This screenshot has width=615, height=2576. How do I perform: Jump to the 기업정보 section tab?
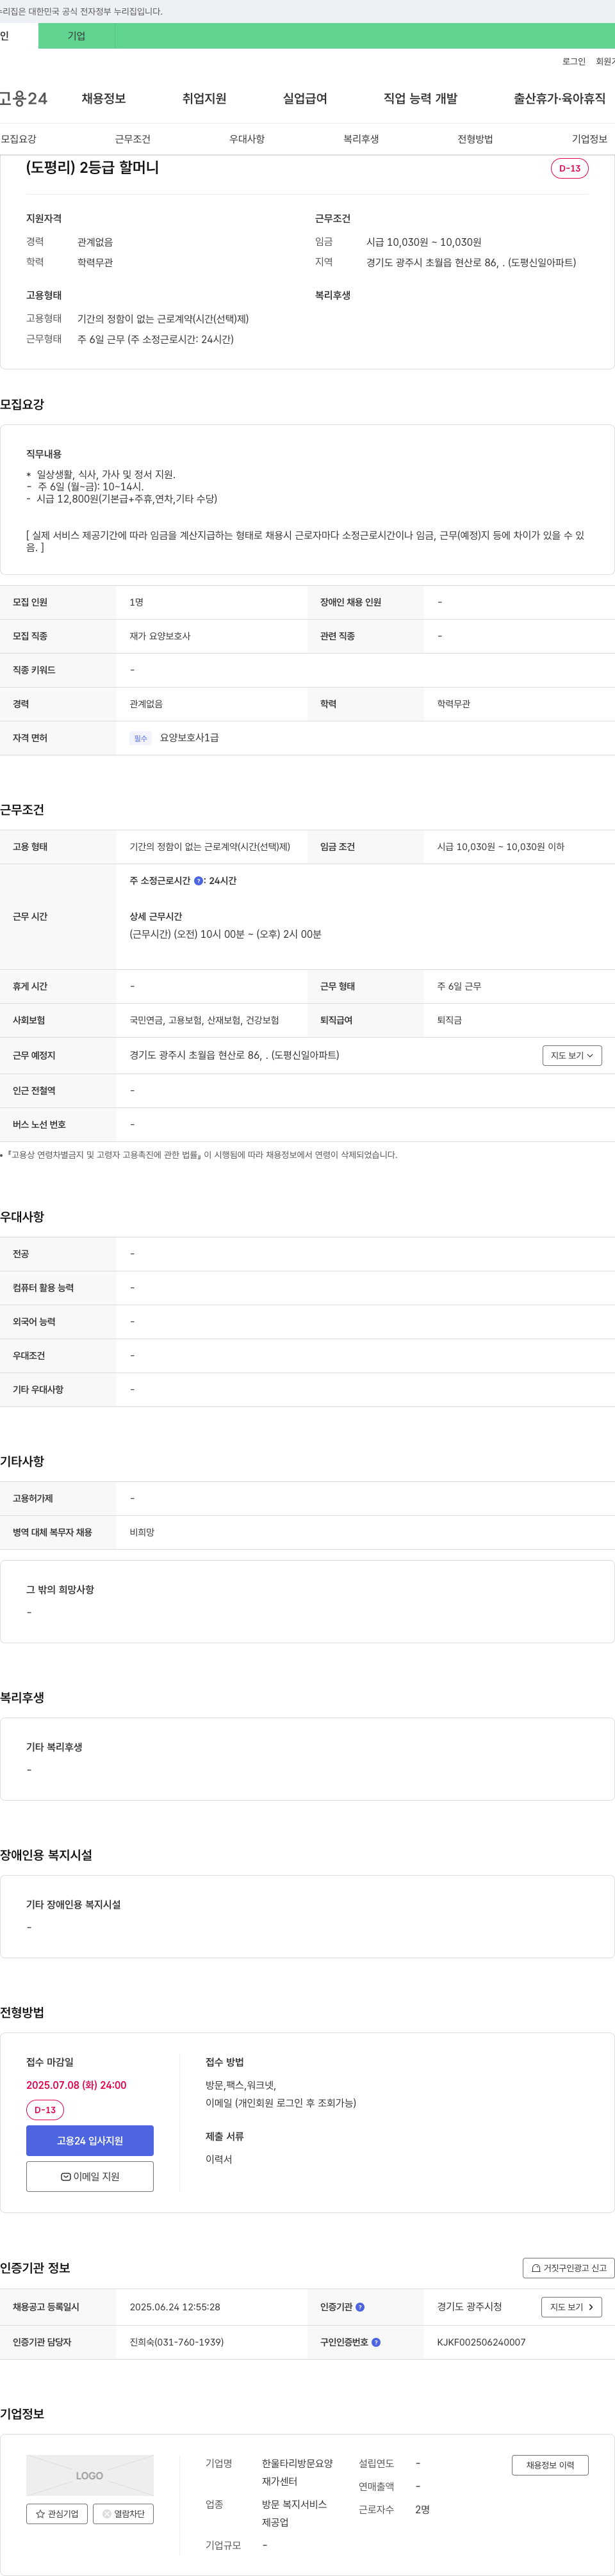589,139
